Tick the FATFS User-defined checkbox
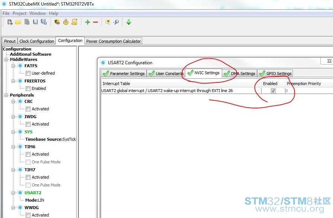Screen dimensions: 333x218 point(28,74)
